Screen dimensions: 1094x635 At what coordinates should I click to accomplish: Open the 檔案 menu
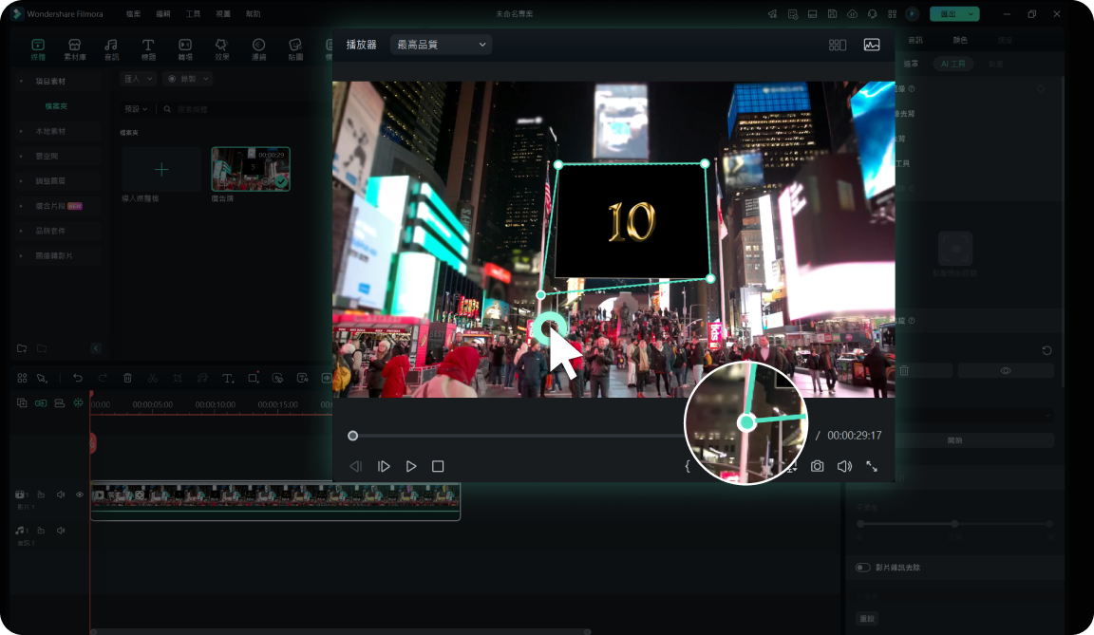pyautogui.click(x=134, y=14)
